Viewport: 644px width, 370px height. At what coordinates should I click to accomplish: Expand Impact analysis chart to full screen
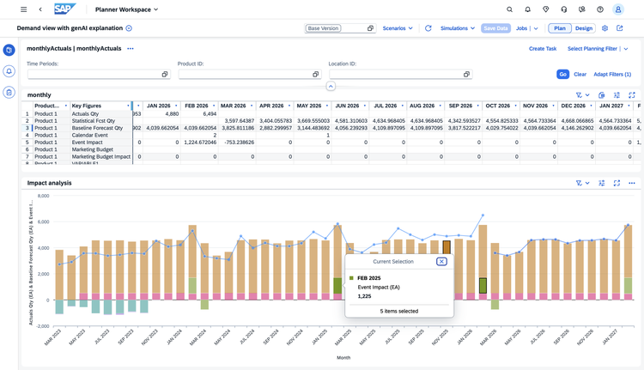pyautogui.click(x=617, y=183)
